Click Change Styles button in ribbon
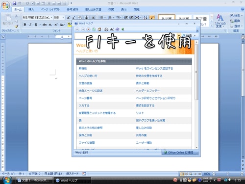245x184 pixels. tap(220, 21)
